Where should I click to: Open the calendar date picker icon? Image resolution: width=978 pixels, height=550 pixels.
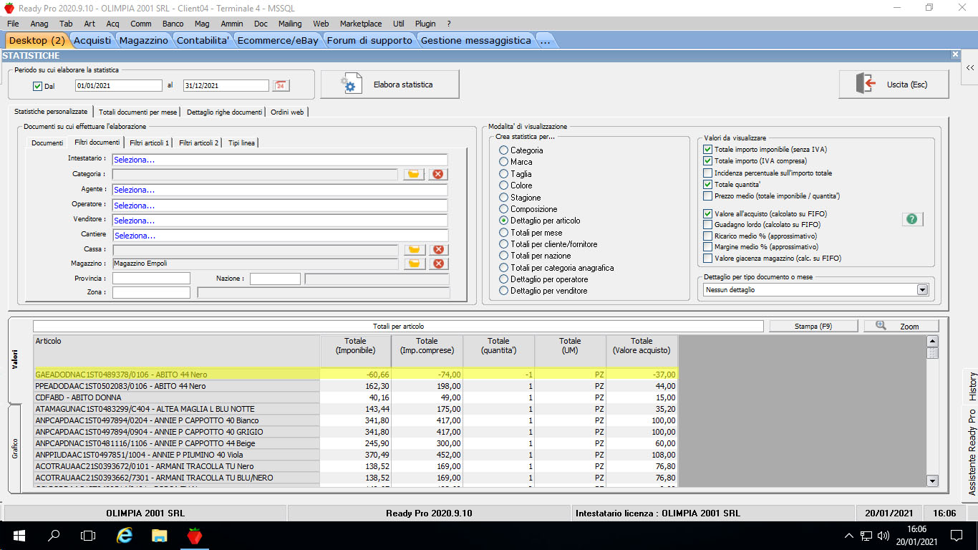coord(281,85)
